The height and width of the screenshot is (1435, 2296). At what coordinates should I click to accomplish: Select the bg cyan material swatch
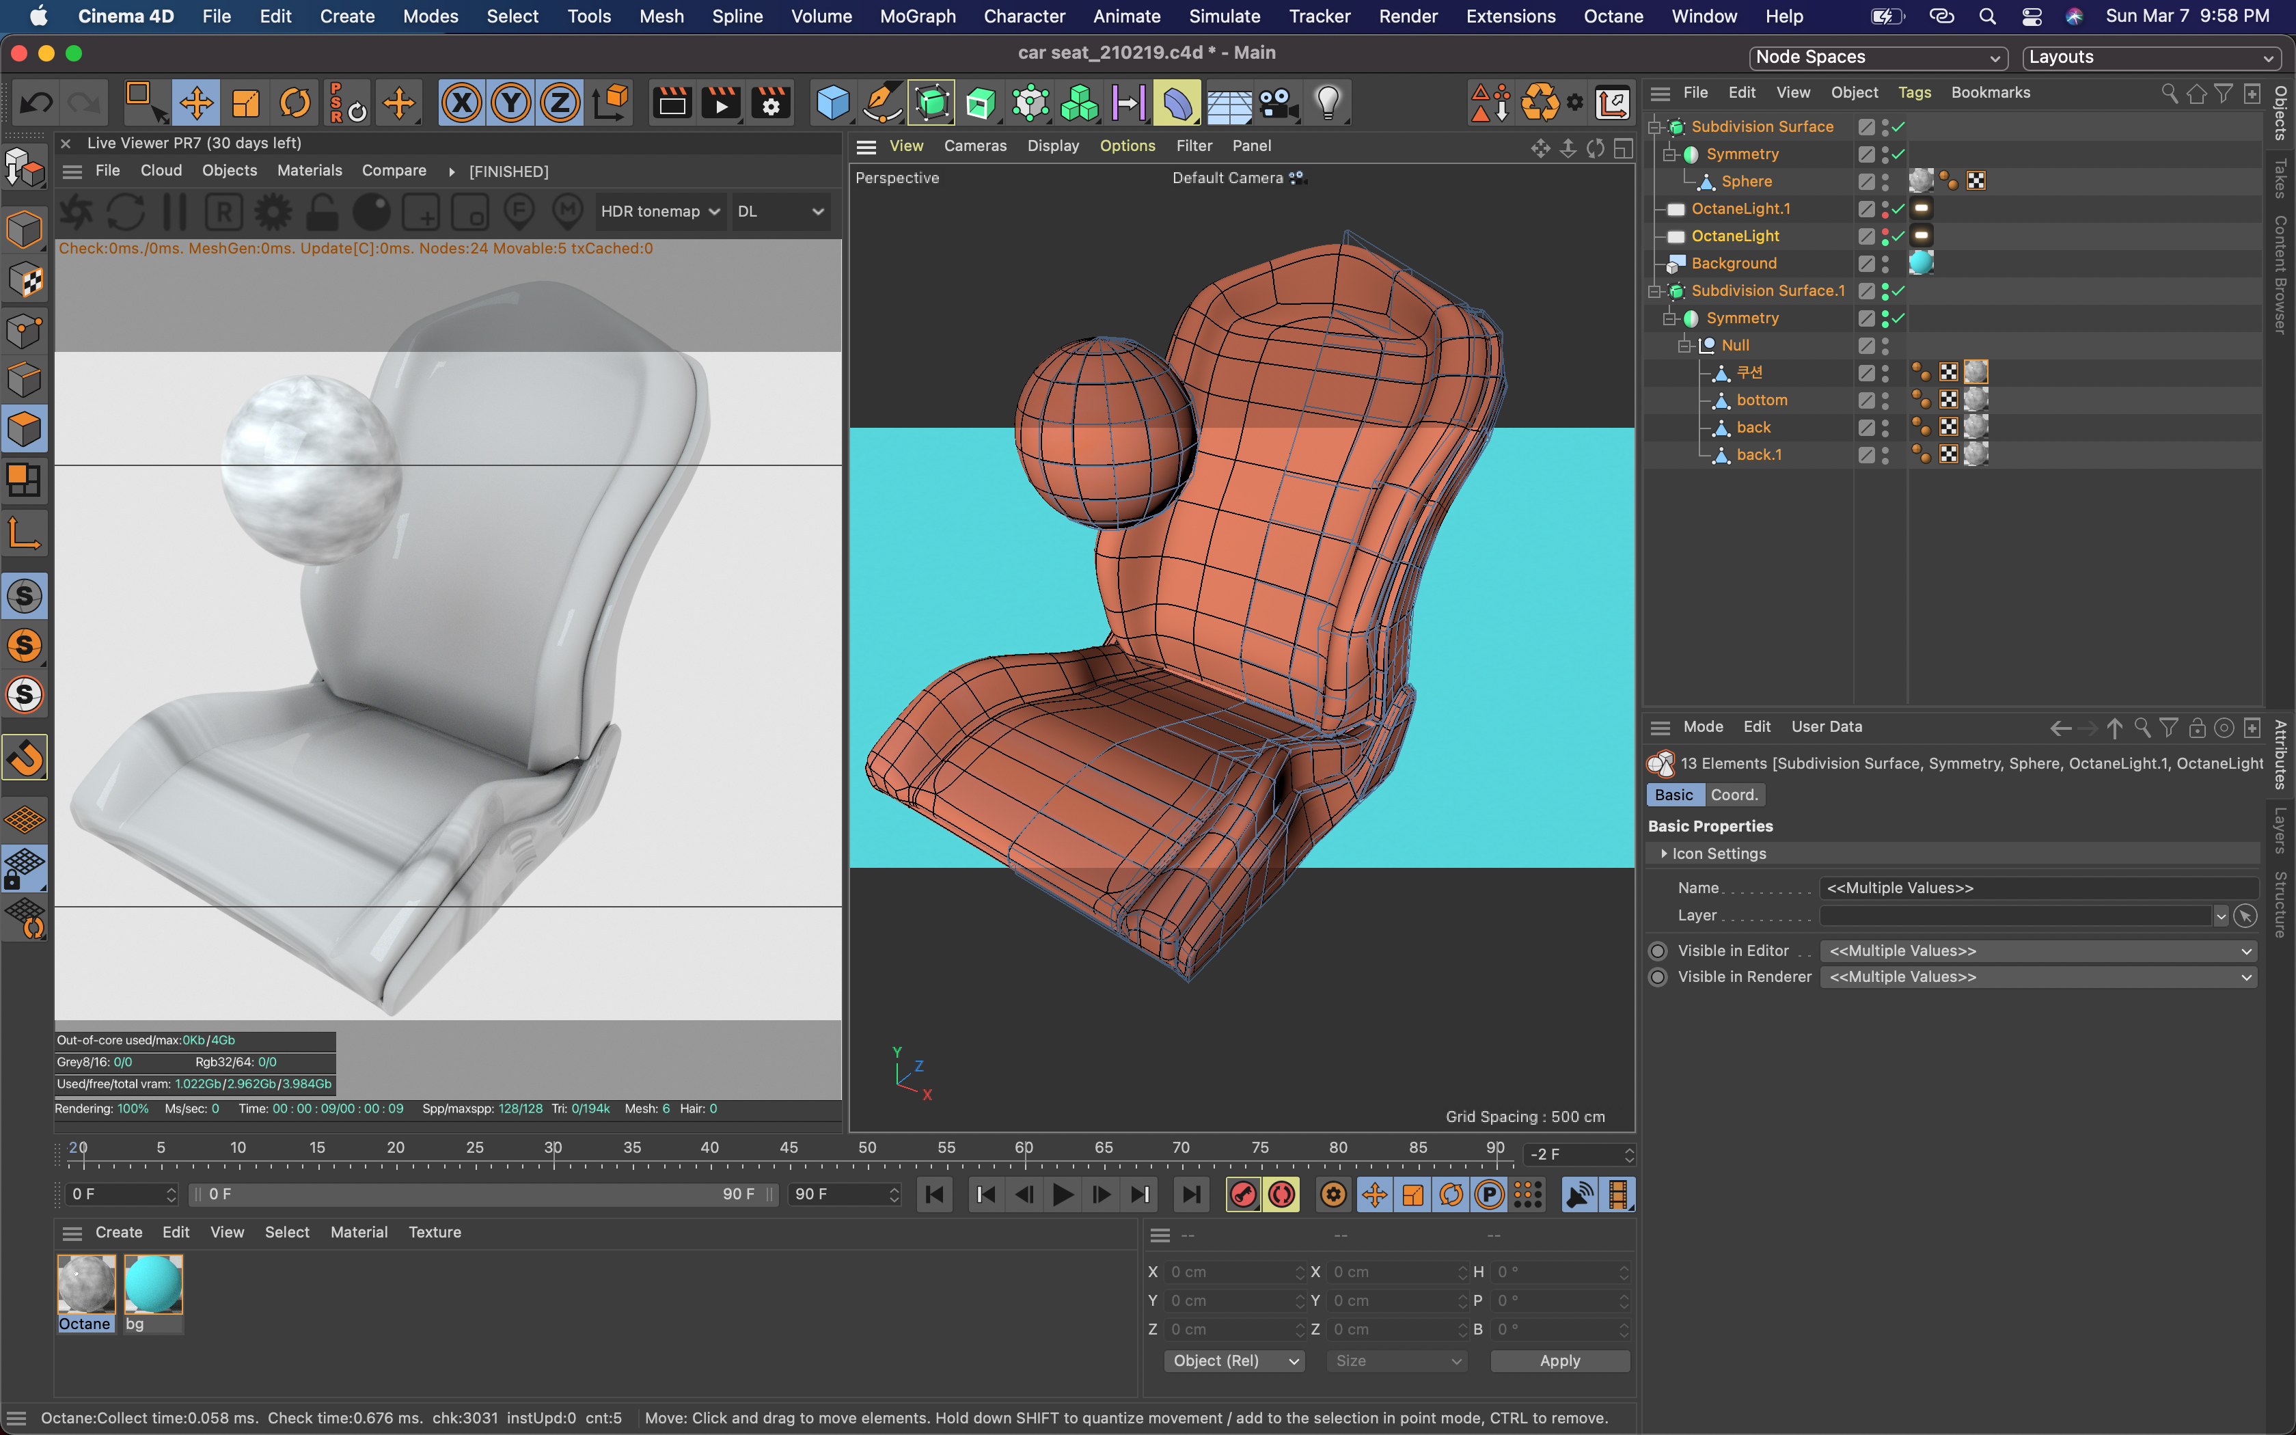click(153, 1285)
